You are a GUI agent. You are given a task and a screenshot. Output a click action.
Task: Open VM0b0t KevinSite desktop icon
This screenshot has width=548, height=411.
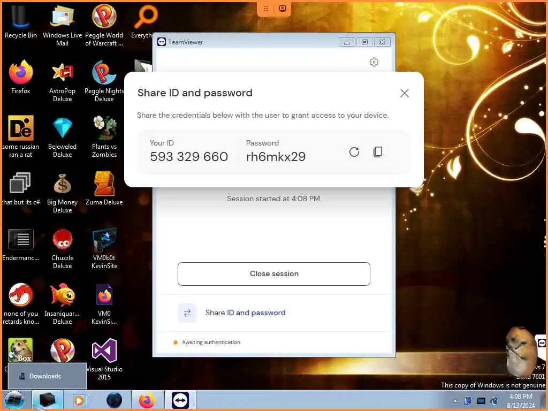pyautogui.click(x=104, y=248)
